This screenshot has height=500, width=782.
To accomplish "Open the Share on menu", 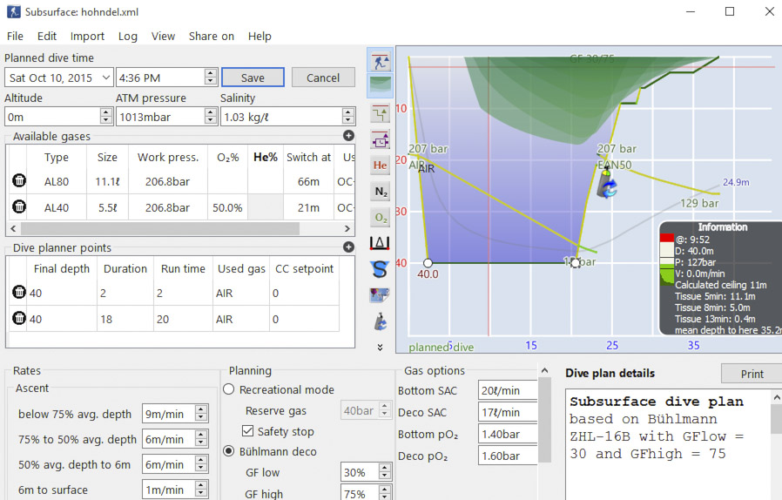I will click(211, 37).
